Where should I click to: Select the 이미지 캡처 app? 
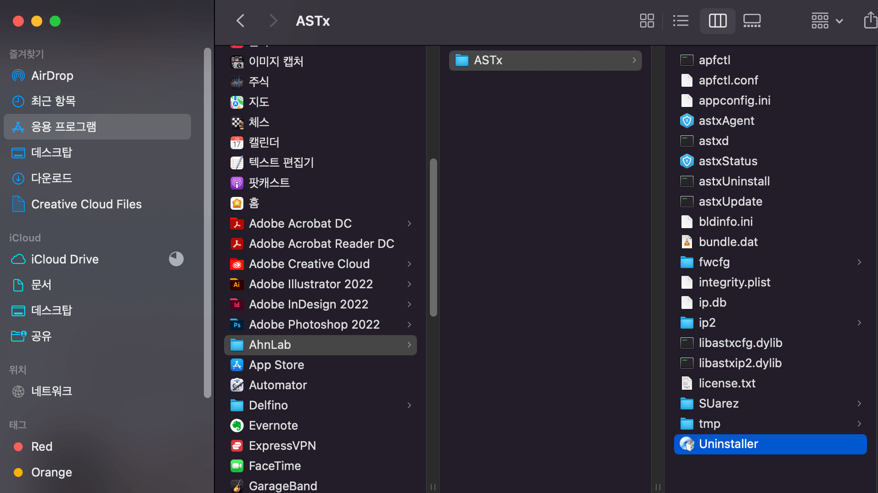click(321, 62)
